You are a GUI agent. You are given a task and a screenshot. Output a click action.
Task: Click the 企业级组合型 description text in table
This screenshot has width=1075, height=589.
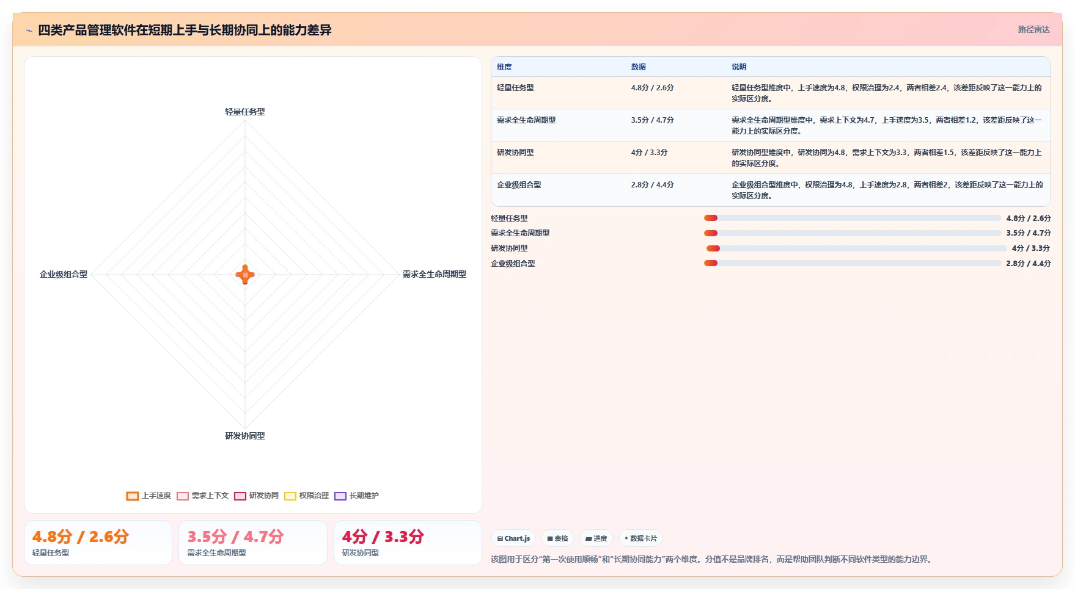[x=887, y=190]
